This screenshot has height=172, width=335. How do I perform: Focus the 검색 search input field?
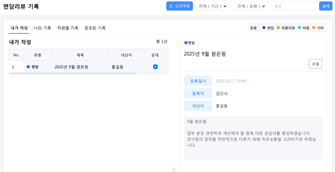click(x=294, y=6)
